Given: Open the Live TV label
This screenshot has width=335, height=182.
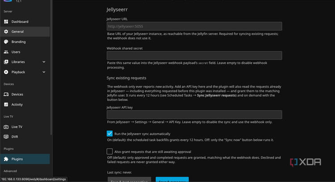Looking at the screenshot, I should pyautogui.click(x=17, y=127).
